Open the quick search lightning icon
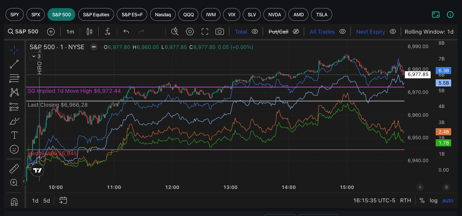The width and height of the screenshot is (462, 216). tap(175, 32)
